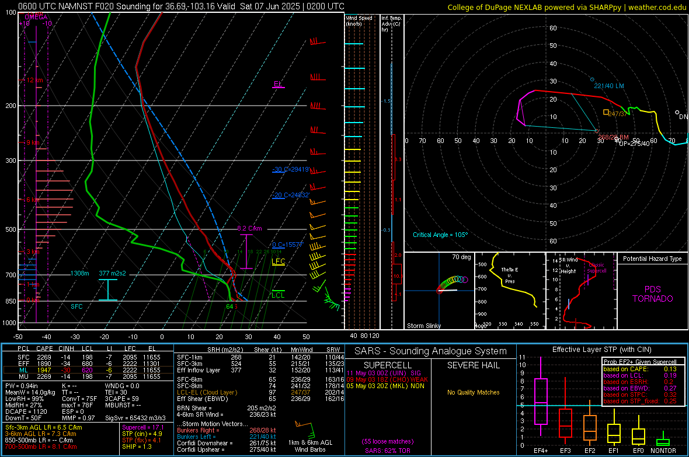
Task: Click the MMP = 0.97 value
Action: [79, 418]
